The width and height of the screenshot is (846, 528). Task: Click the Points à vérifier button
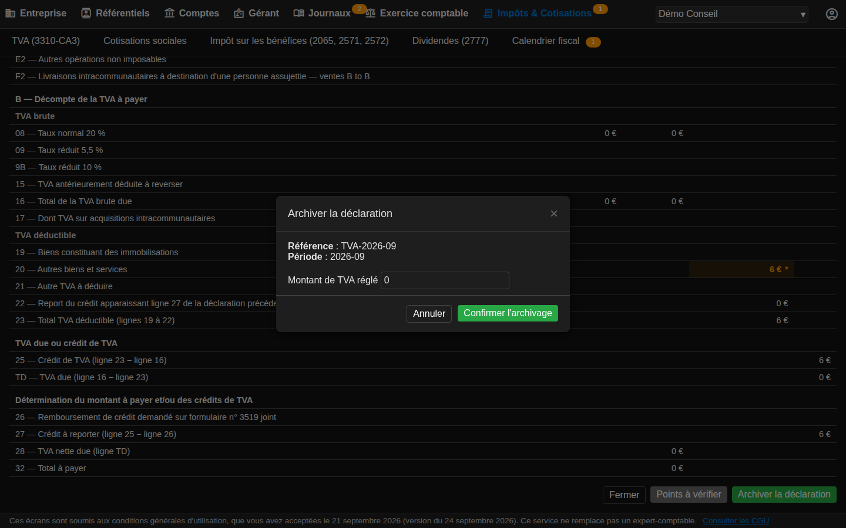click(x=689, y=495)
